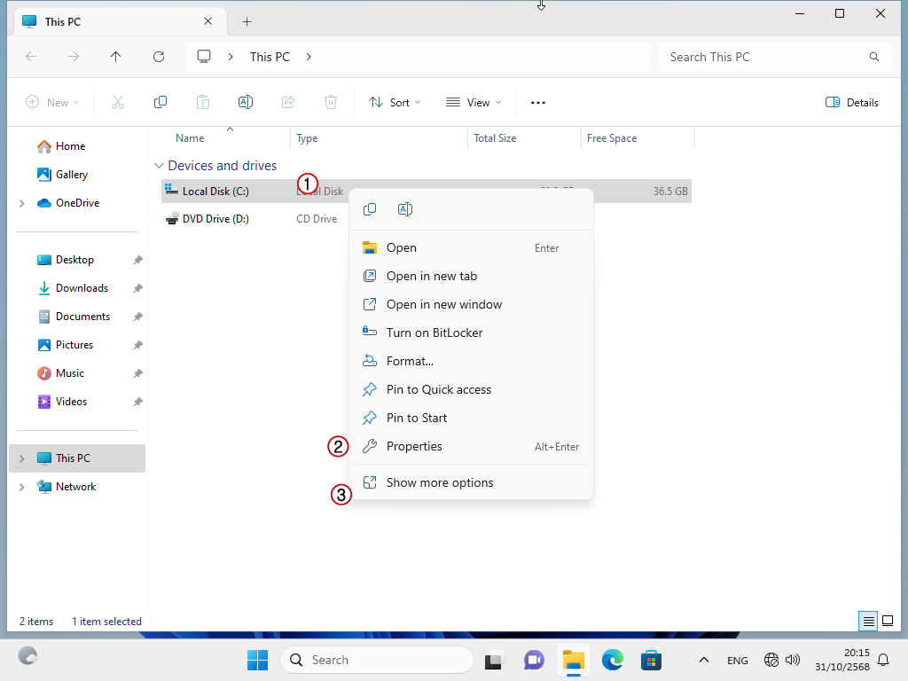The height and width of the screenshot is (681, 908).
Task: Click the rename icon in context menu
Action: (405, 209)
